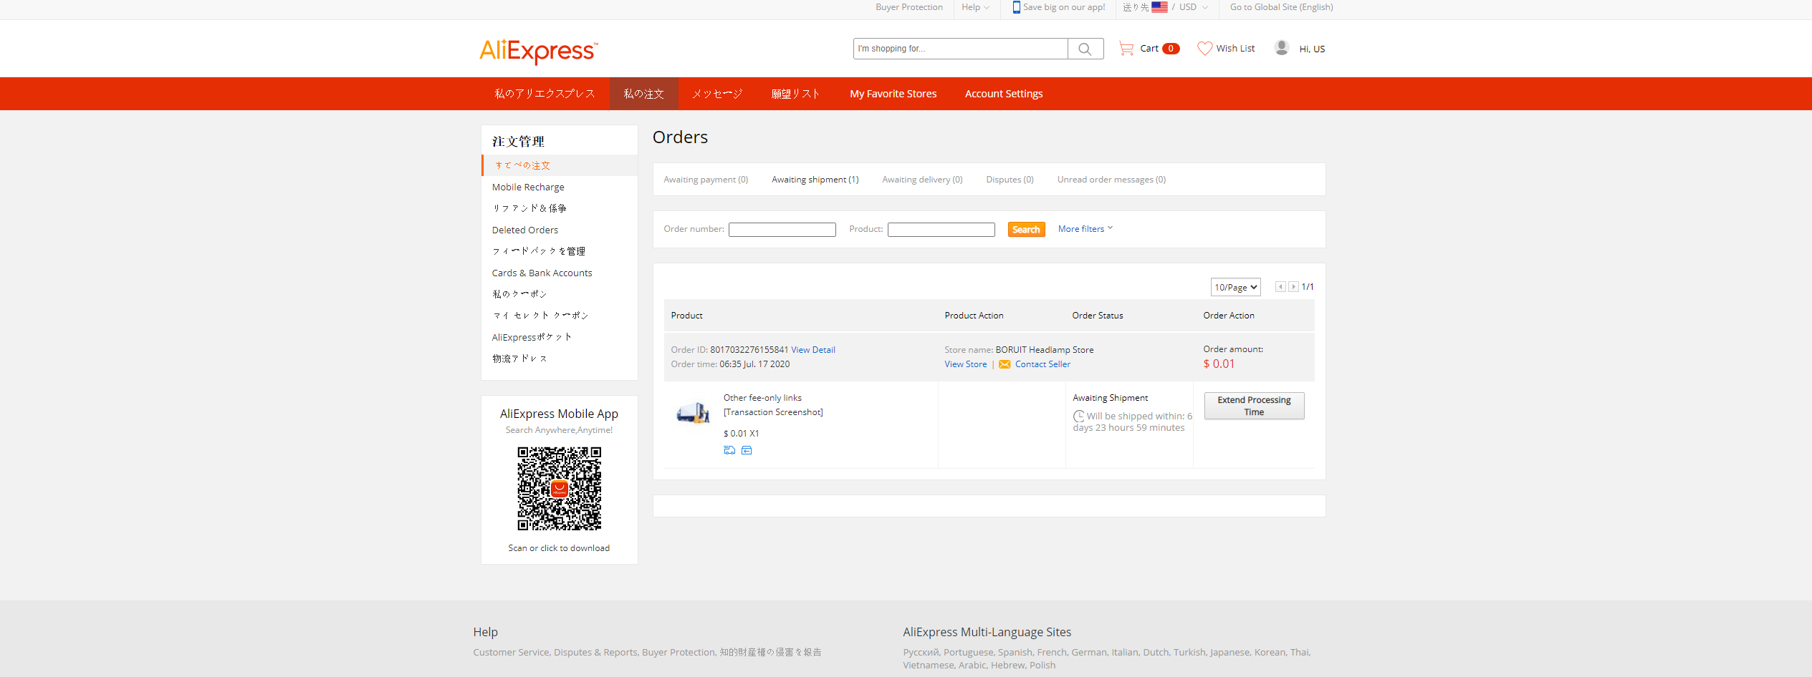Click the product truck thumbnail
Image resolution: width=1812 pixels, height=677 pixels.
tap(693, 413)
